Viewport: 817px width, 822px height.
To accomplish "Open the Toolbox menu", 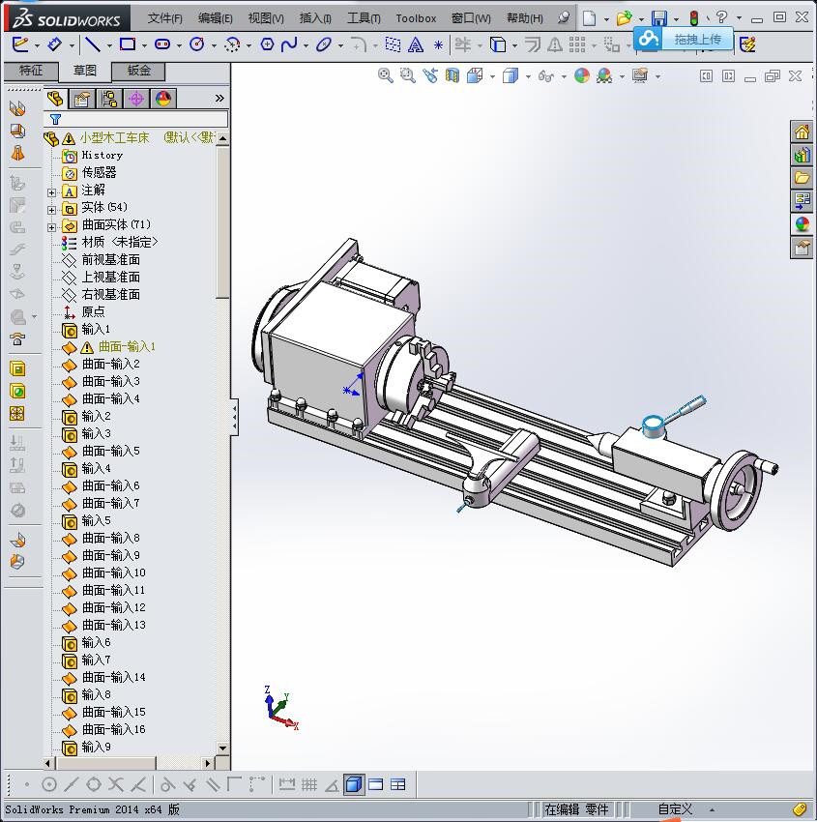I will (416, 18).
